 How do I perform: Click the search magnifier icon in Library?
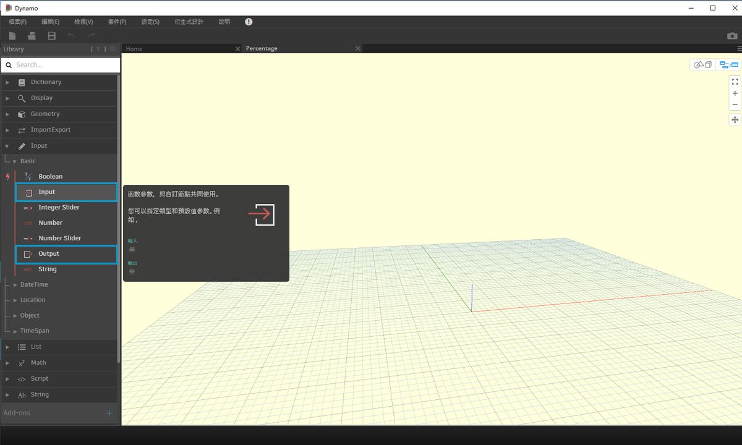pos(9,65)
